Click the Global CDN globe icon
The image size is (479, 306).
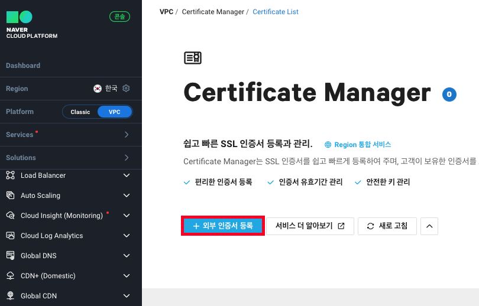(x=11, y=295)
